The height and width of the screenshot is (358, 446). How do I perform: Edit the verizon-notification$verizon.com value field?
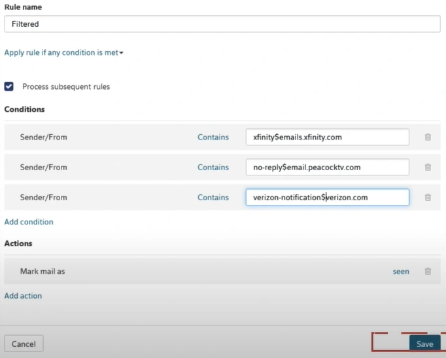(328, 197)
